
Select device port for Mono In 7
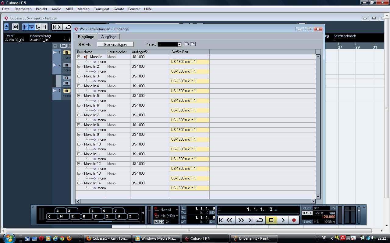(190, 120)
